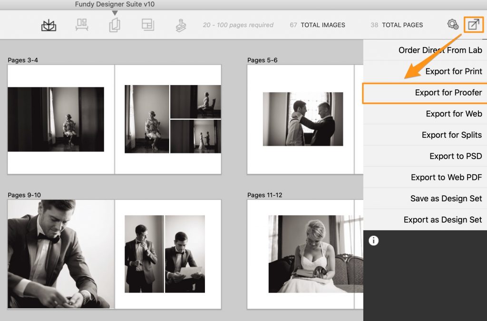
Task: Click the "Fundy Designer Suite v10" title
Action: pyautogui.click(x=115, y=4)
